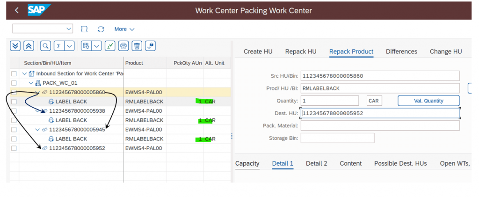The image size is (479, 197).
Task: Collapse all nodes with double-up icon
Action: tap(29, 46)
